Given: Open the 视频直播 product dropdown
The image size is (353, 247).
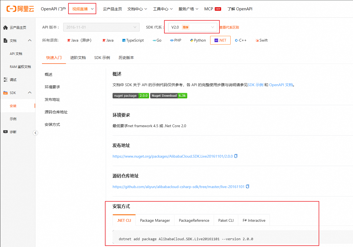Looking at the screenshot, I should click(83, 9).
